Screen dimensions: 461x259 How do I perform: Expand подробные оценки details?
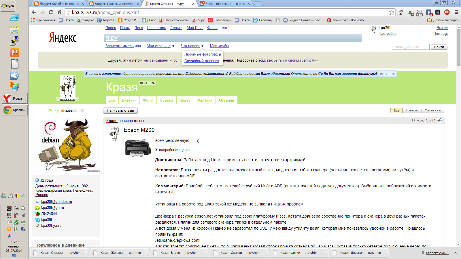click(x=175, y=150)
